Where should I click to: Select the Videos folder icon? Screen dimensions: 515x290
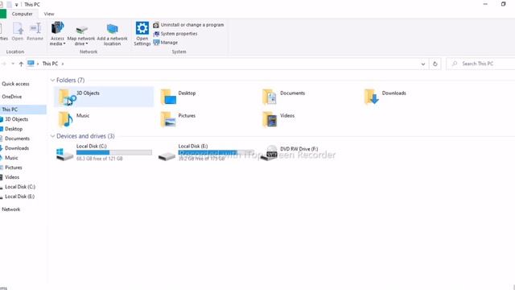(270, 119)
